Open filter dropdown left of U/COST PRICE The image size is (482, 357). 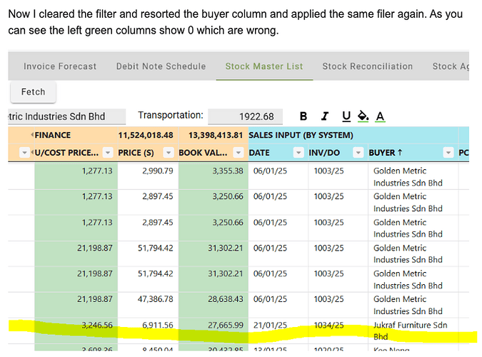tap(24, 153)
